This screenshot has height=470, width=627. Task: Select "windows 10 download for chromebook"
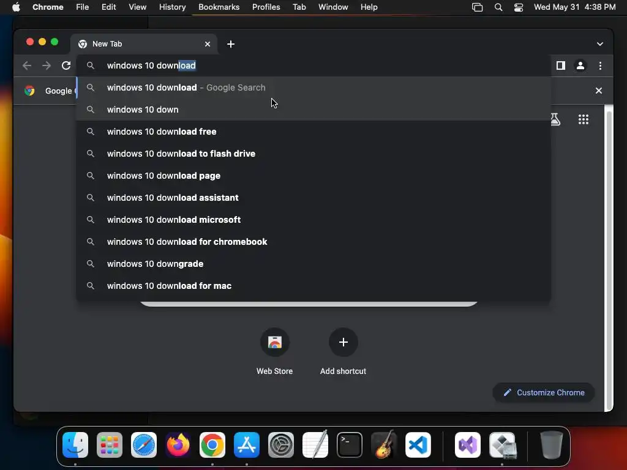(x=313, y=241)
